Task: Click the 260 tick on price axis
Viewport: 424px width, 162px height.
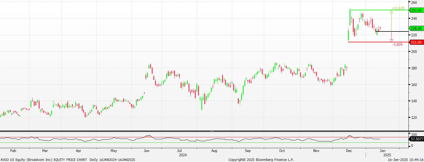Action: (x=414, y=2)
